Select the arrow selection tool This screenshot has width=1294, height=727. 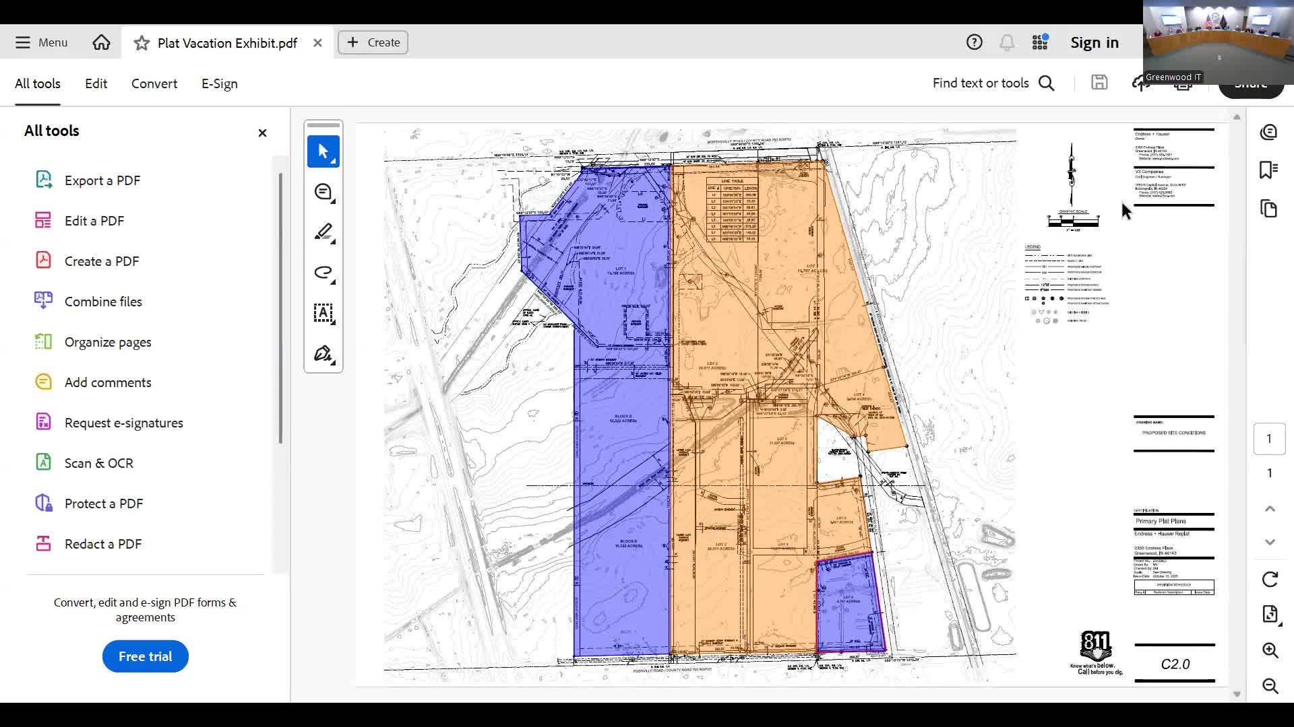323,151
